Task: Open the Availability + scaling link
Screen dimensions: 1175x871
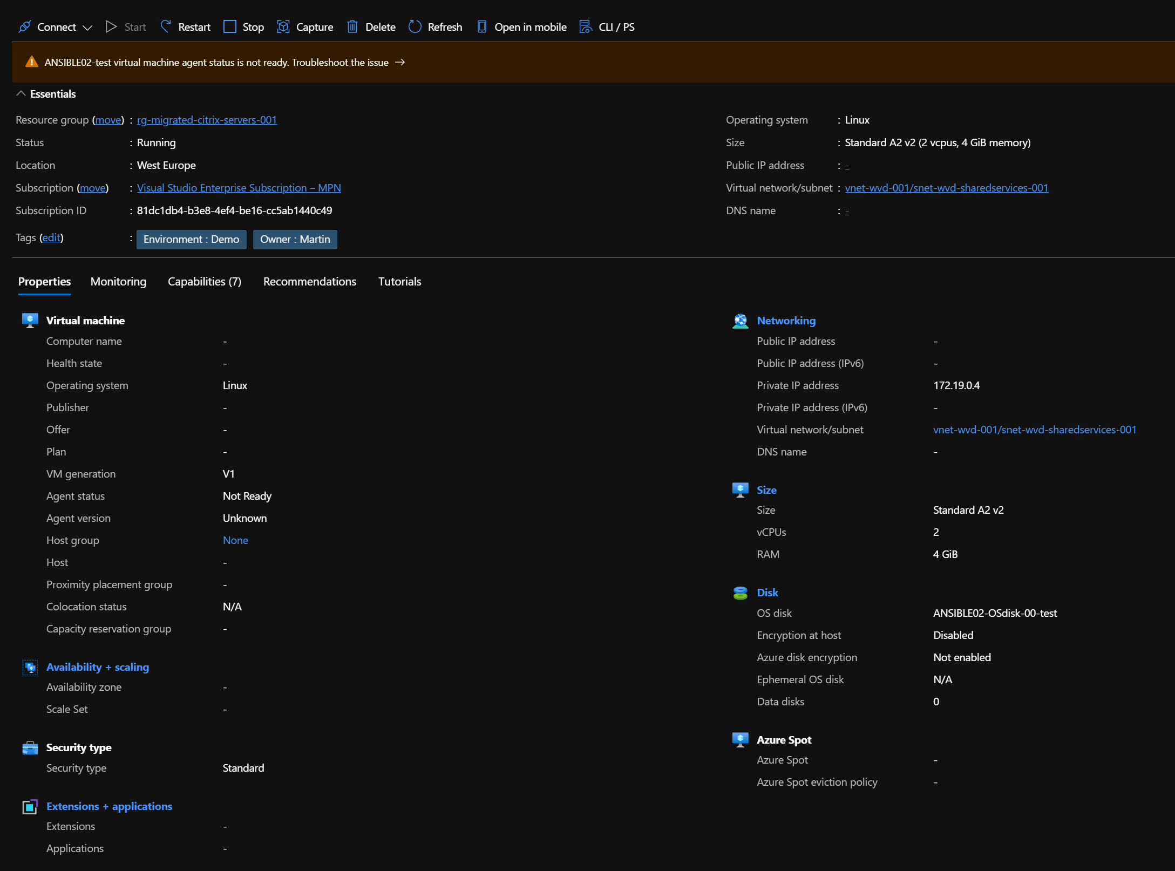Action: [98, 667]
